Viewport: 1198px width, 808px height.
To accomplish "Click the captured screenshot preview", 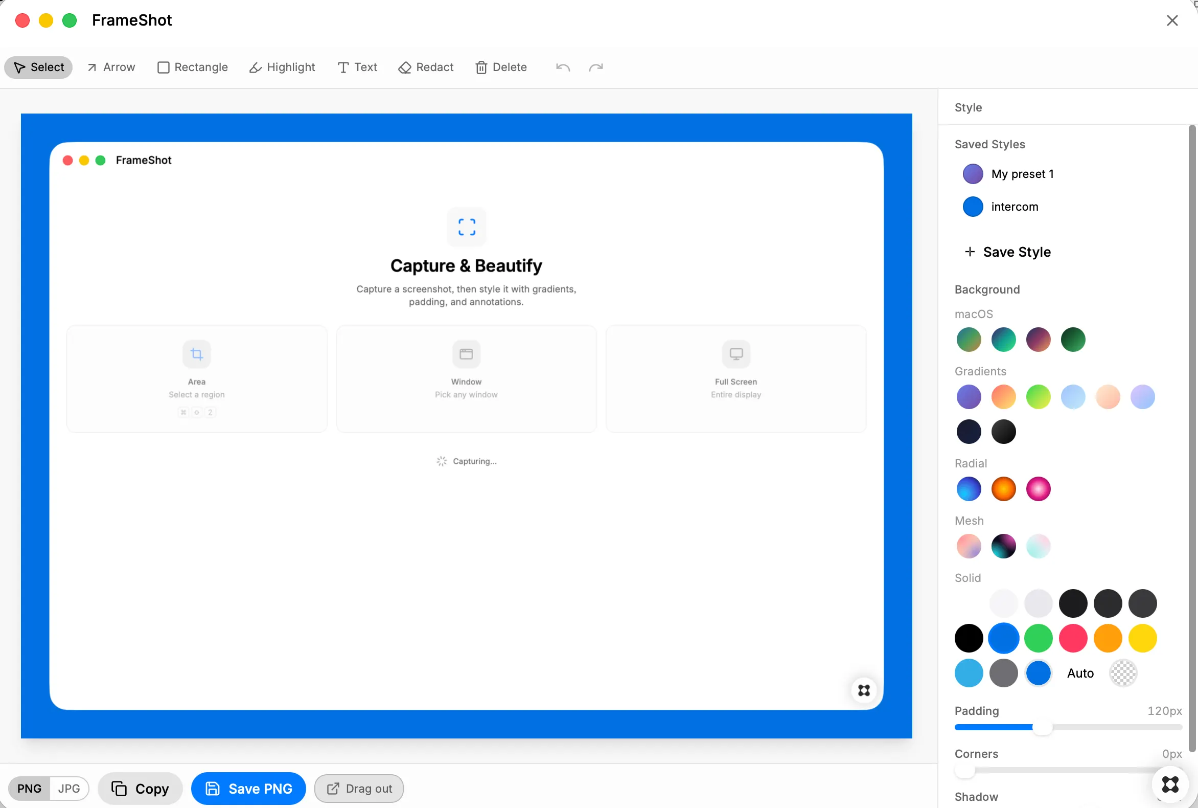I will tap(466, 426).
